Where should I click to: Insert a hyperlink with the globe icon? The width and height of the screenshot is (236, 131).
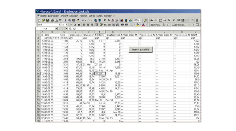pyautogui.click(x=95, y=20)
